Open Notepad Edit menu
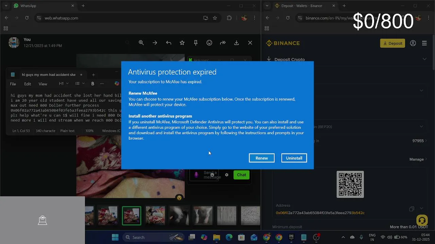This screenshot has width=435, height=244. tap(28, 84)
